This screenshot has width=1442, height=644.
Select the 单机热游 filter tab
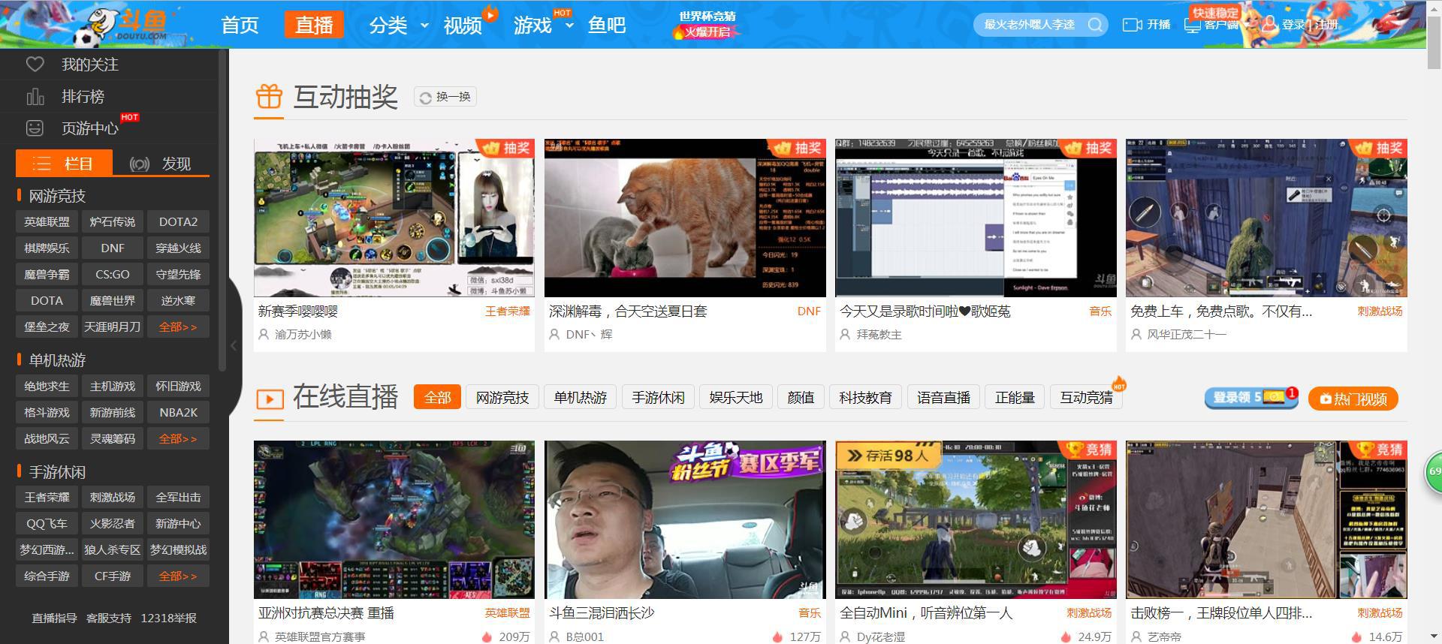pos(581,398)
